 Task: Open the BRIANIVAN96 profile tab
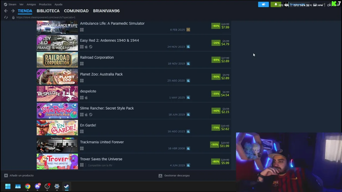pyautogui.click(x=106, y=11)
